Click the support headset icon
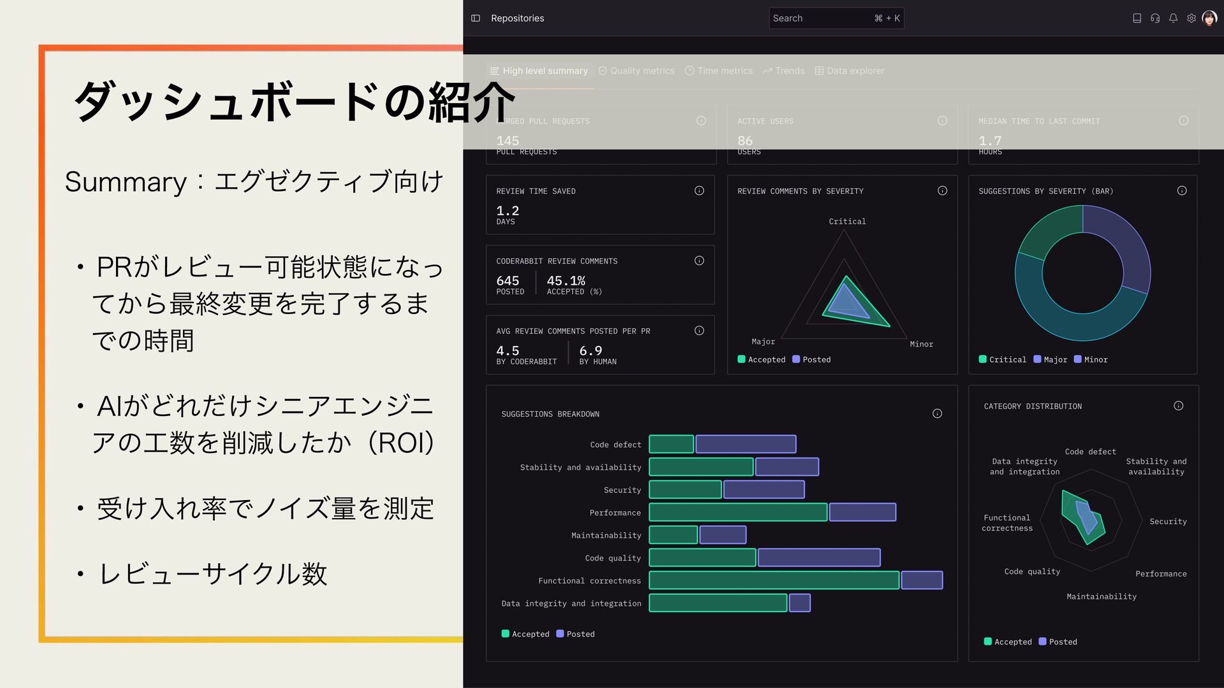 (1155, 18)
